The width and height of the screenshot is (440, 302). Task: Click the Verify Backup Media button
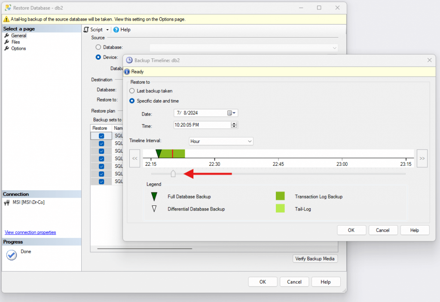(315, 258)
